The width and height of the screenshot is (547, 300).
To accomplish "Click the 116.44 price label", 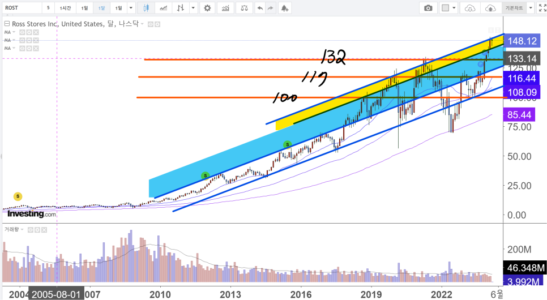I will 522,78.
